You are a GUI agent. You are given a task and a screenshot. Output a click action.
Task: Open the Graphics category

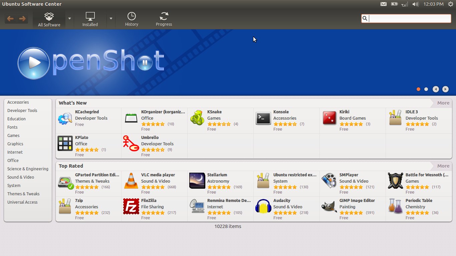coord(15,144)
